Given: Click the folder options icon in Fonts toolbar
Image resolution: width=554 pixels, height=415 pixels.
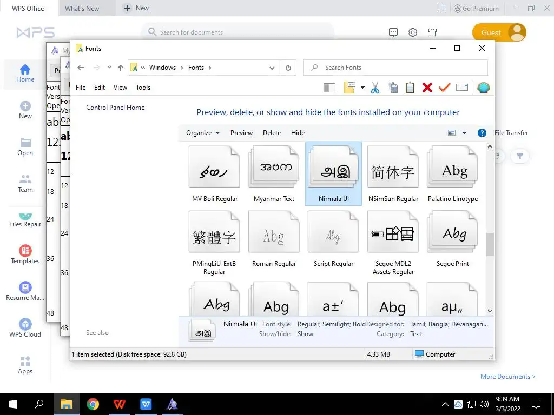Looking at the screenshot, I should pyautogui.click(x=349, y=88).
